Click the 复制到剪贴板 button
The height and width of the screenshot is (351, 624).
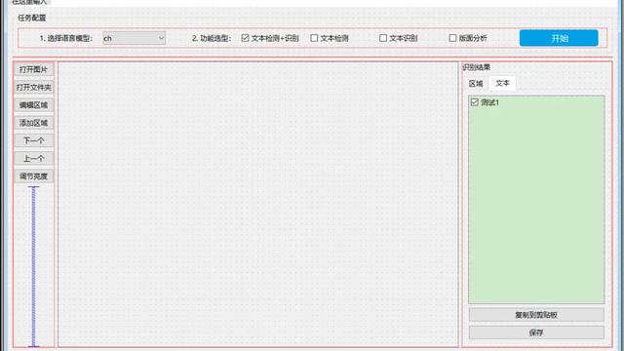pos(536,315)
